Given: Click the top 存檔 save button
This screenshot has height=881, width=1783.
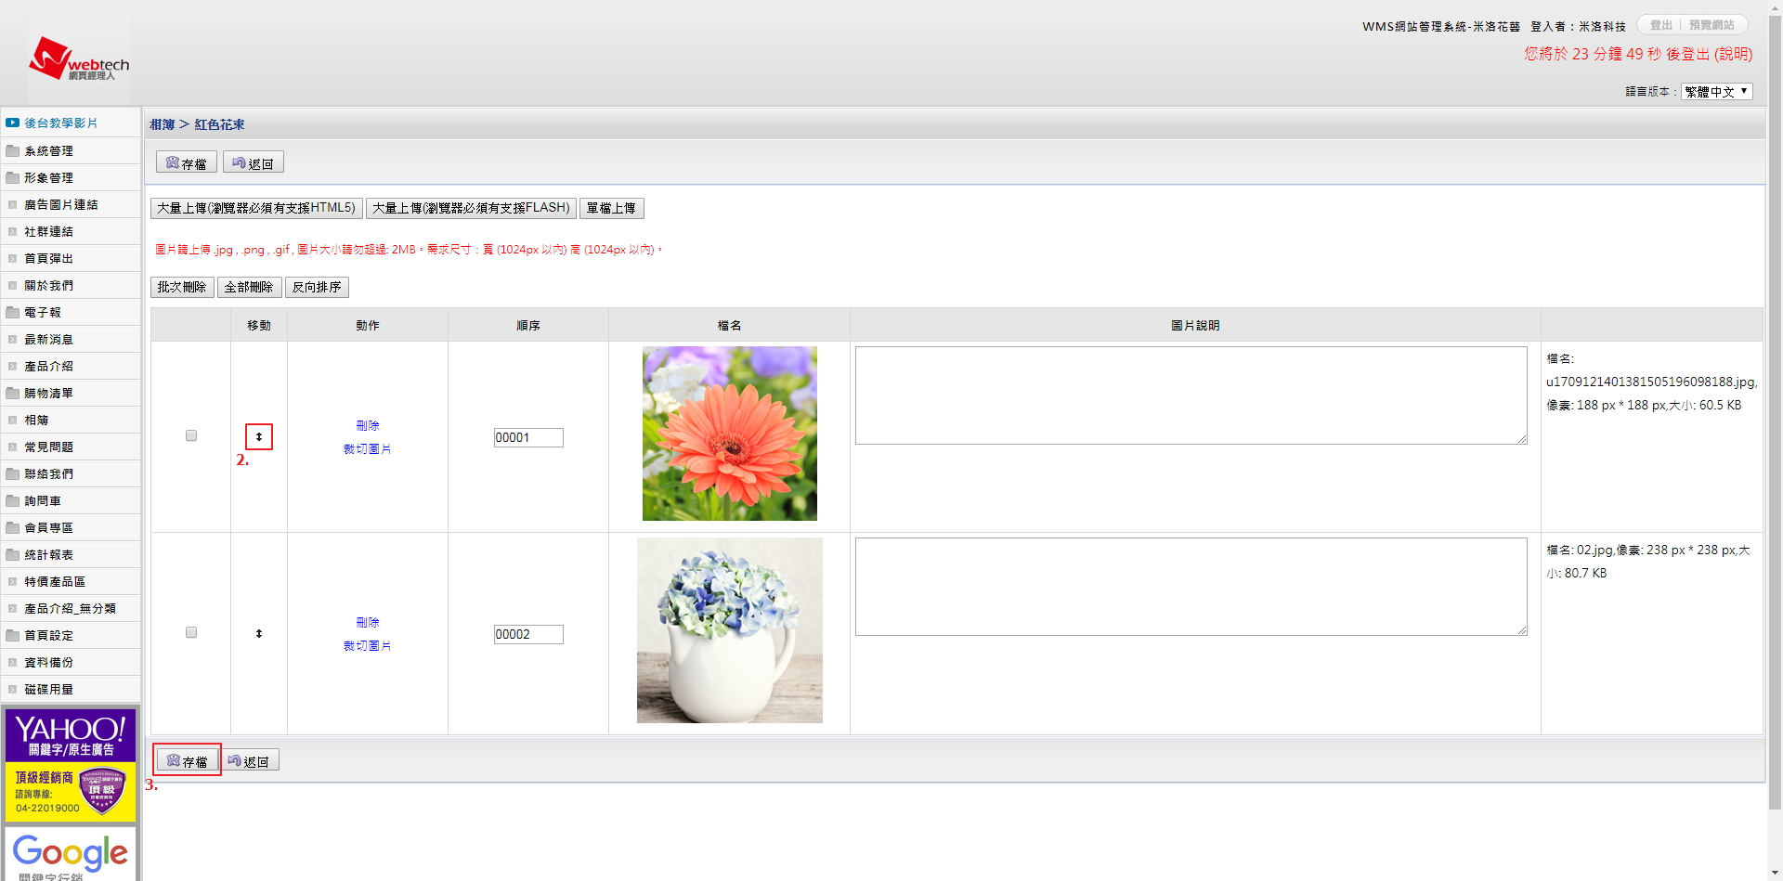Looking at the screenshot, I should [x=187, y=163].
